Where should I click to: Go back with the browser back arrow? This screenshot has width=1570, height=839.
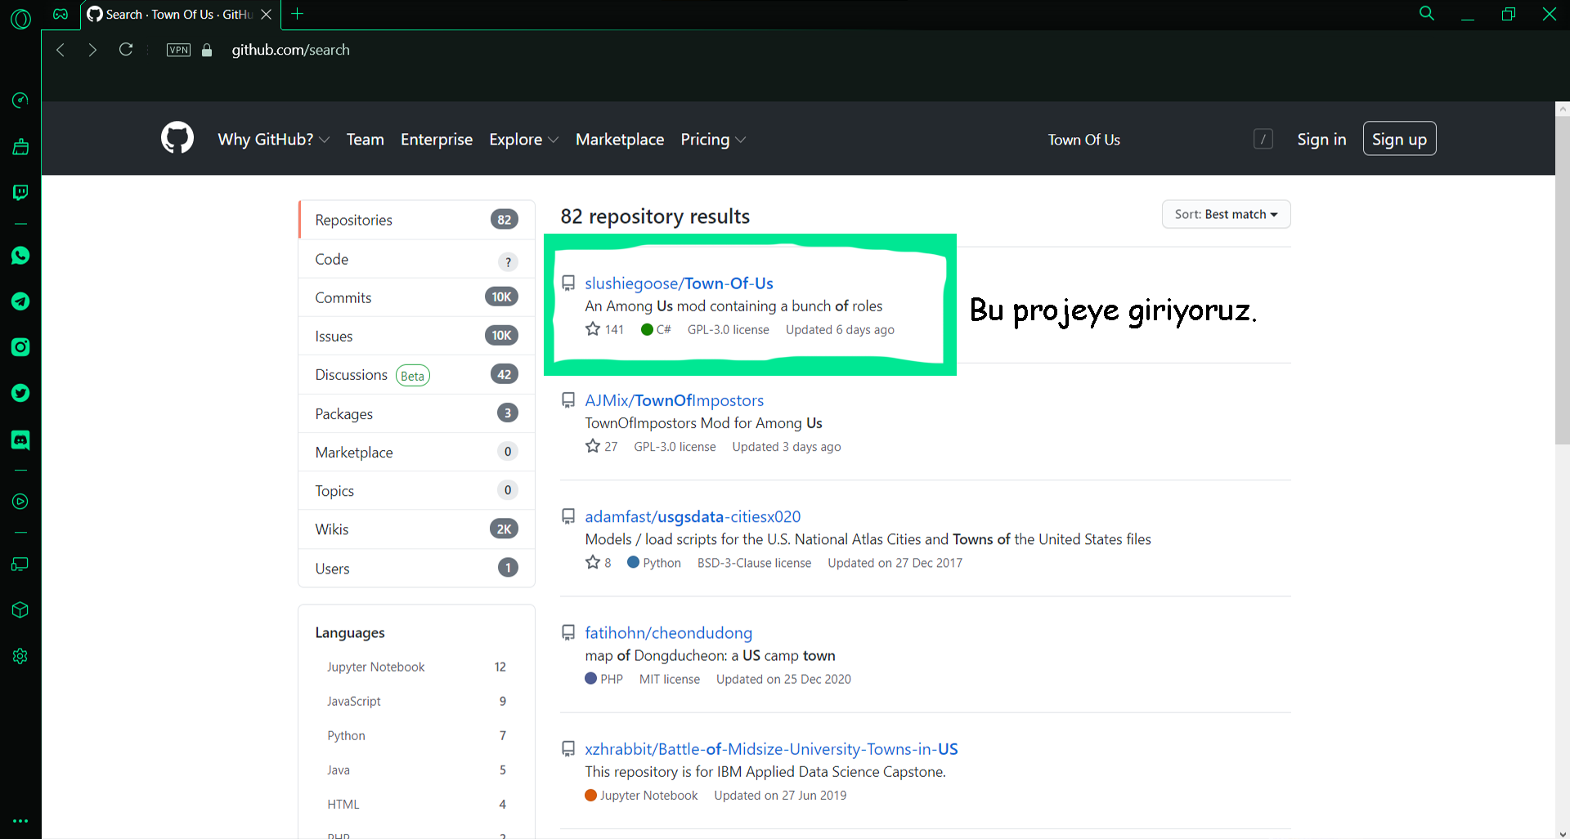click(x=60, y=50)
